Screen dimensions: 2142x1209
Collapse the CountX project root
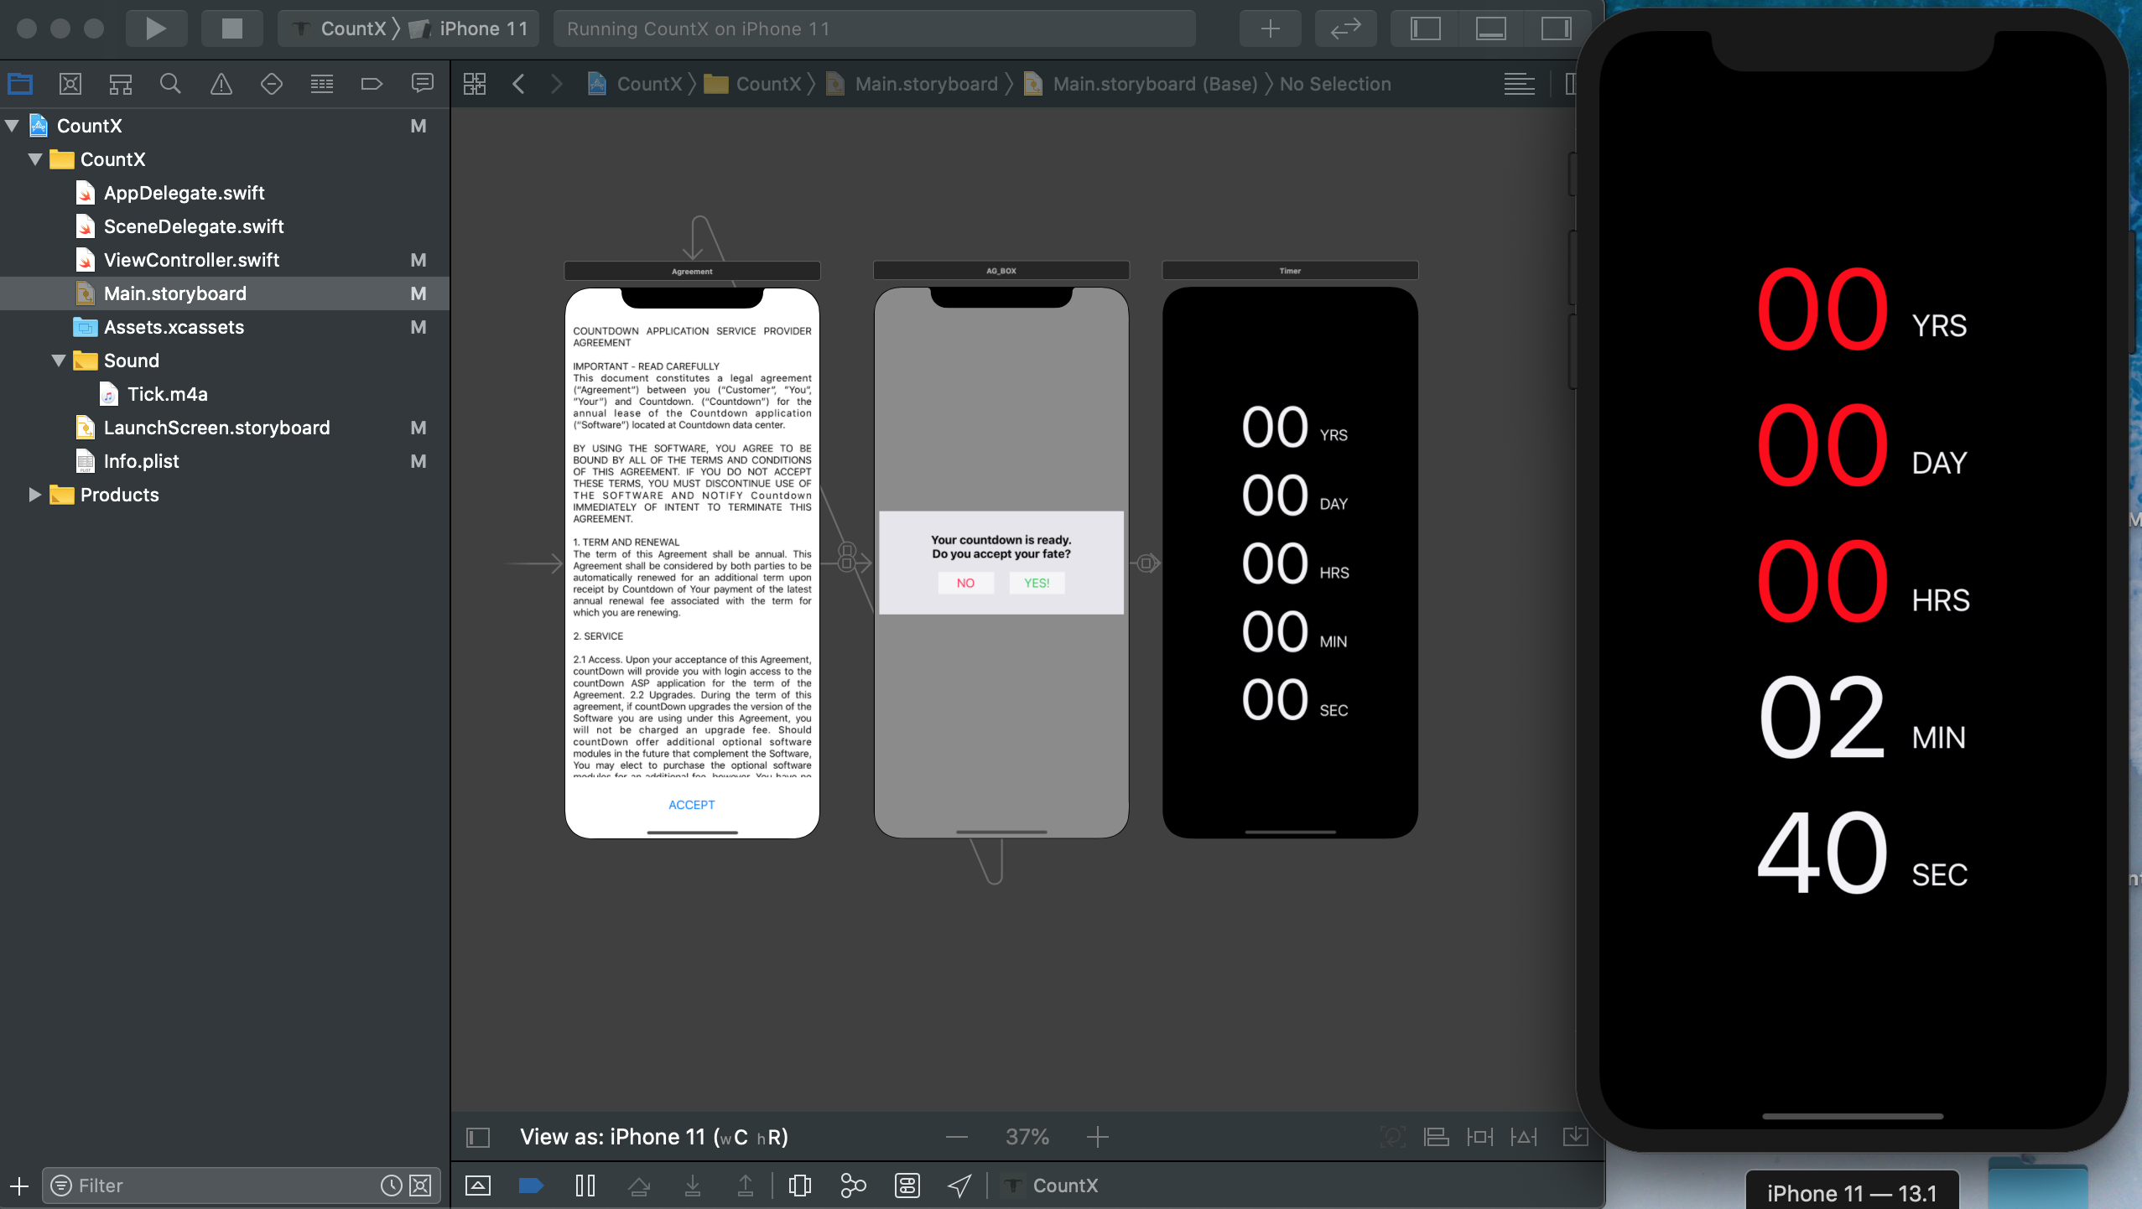tap(12, 126)
